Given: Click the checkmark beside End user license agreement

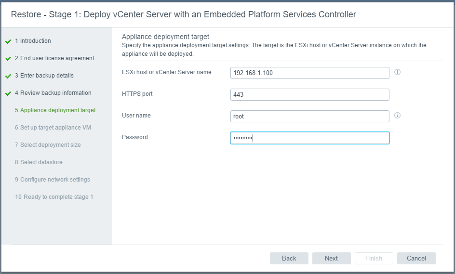Looking at the screenshot, I should click(8, 59).
